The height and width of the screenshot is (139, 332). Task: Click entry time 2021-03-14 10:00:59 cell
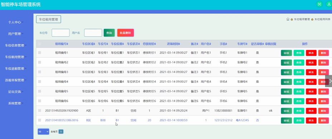pyautogui.click(x=174, y=120)
